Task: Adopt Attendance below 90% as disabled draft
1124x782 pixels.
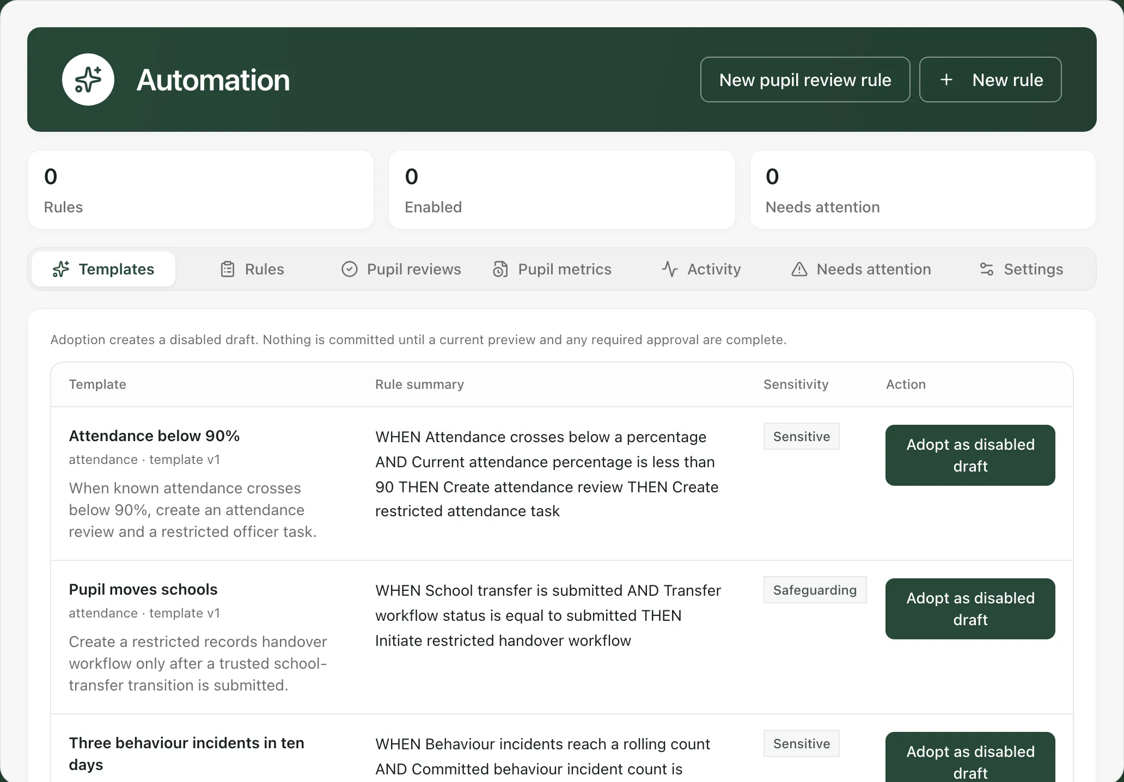Action: click(x=970, y=455)
